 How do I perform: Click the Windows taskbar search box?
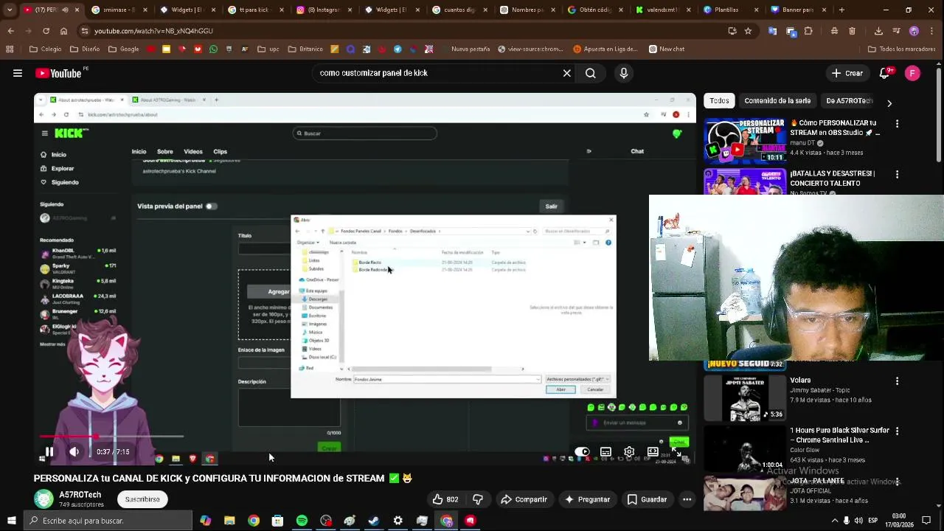[108, 521]
